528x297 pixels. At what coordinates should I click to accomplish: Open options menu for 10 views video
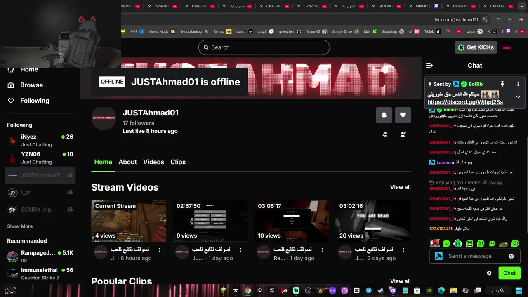(x=322, y=250)
